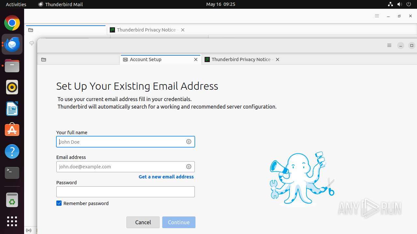Show Applications grid in dock
The image size is (417, 234).
(x=12, y=221)
